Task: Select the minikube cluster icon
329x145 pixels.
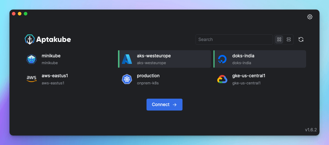Action: tap(32, 59)
